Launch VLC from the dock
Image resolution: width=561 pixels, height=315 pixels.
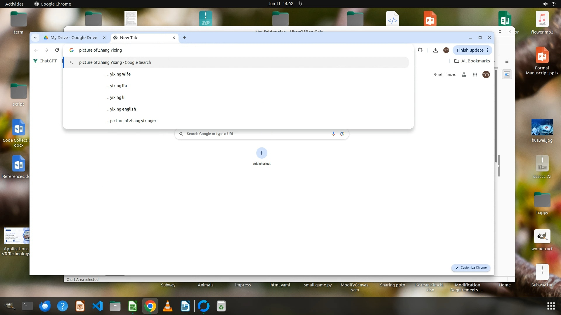point(168,306)
